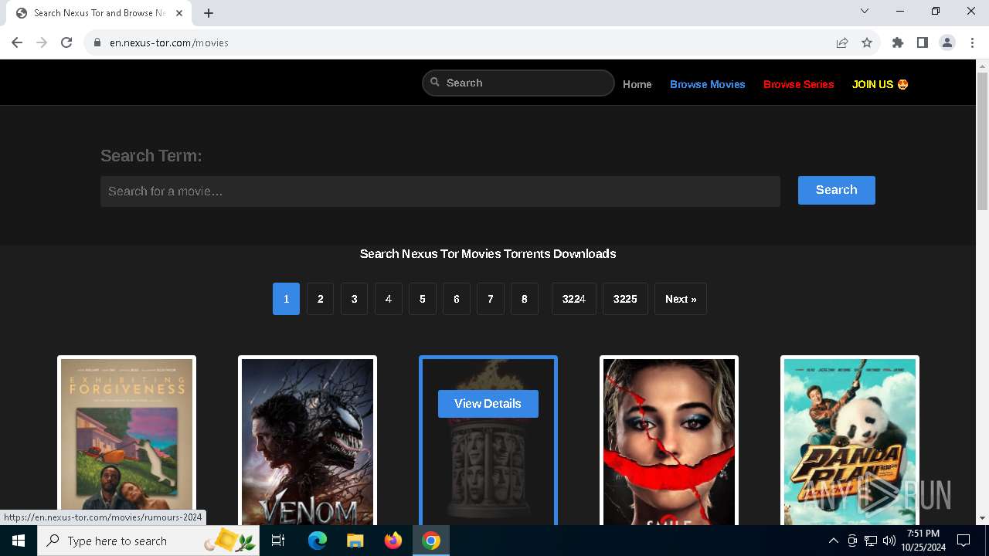Viewport: 989px width, 556px height.
Task: Open the notification center icon
Action: pyautogui.click(x=964, y=541)
